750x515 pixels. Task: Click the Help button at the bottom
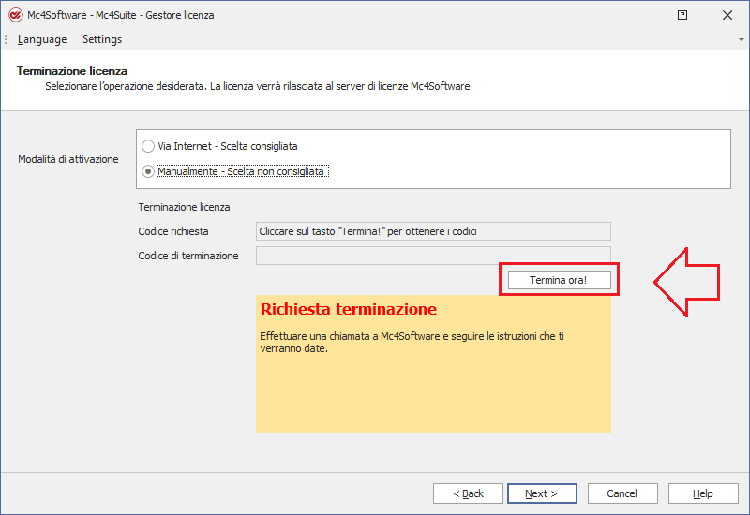(x=702, y=493)
